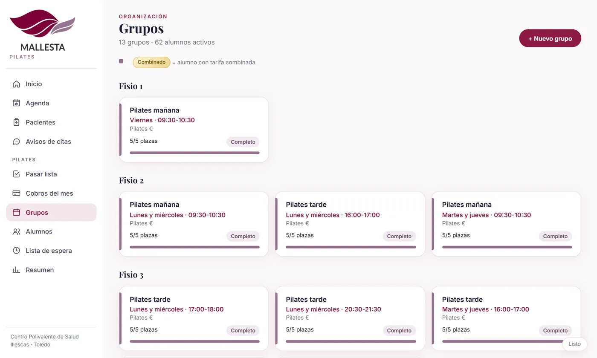Image resolution: width=597 pixels, height=358 pixels.
Task: Click occupancy bar of Viernes 09:30-10:30 group
Action: point(194,153)
